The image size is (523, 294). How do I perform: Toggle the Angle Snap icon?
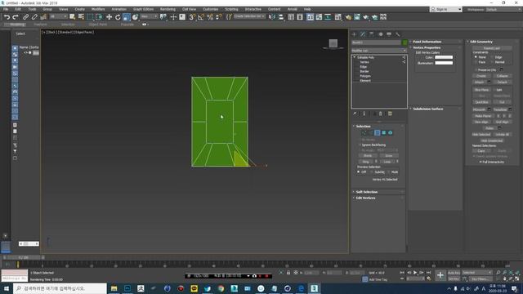[x=201, y=17]
